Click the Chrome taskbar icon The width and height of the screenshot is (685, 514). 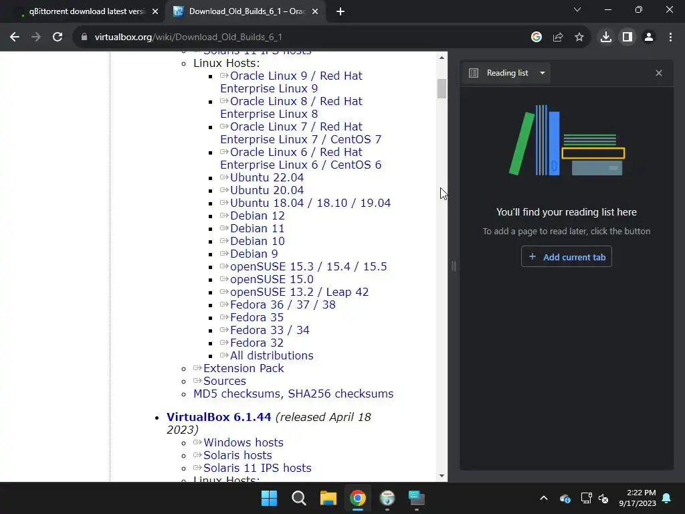[357, 498]
